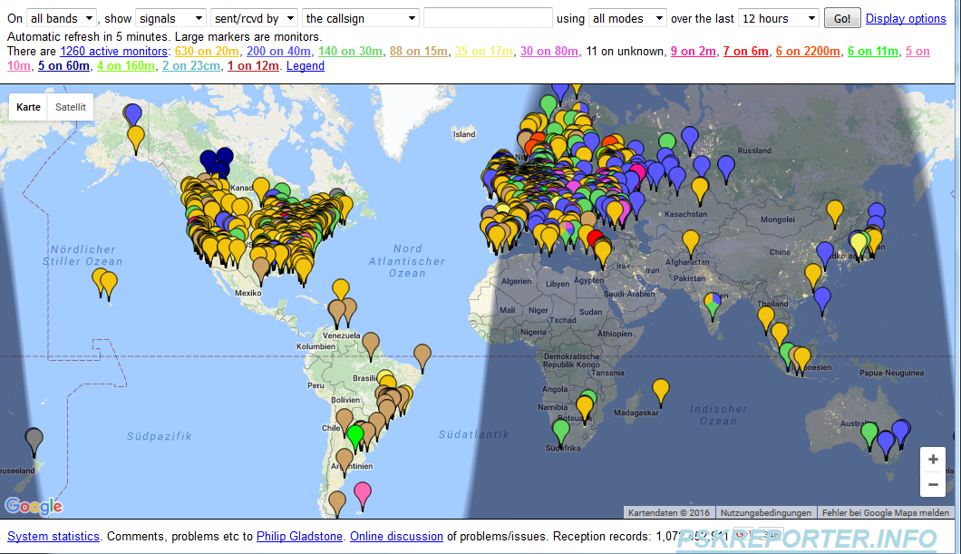
Task: Open the '12 hours' time range dropdown
Action: click(778, 18)
